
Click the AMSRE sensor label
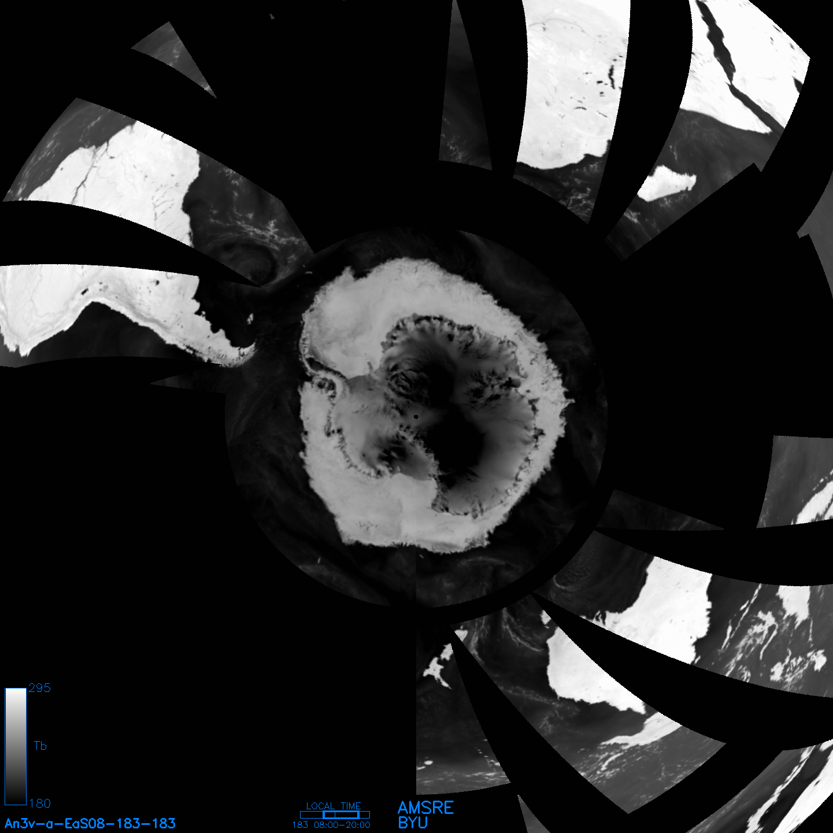[x=426, y=808]
